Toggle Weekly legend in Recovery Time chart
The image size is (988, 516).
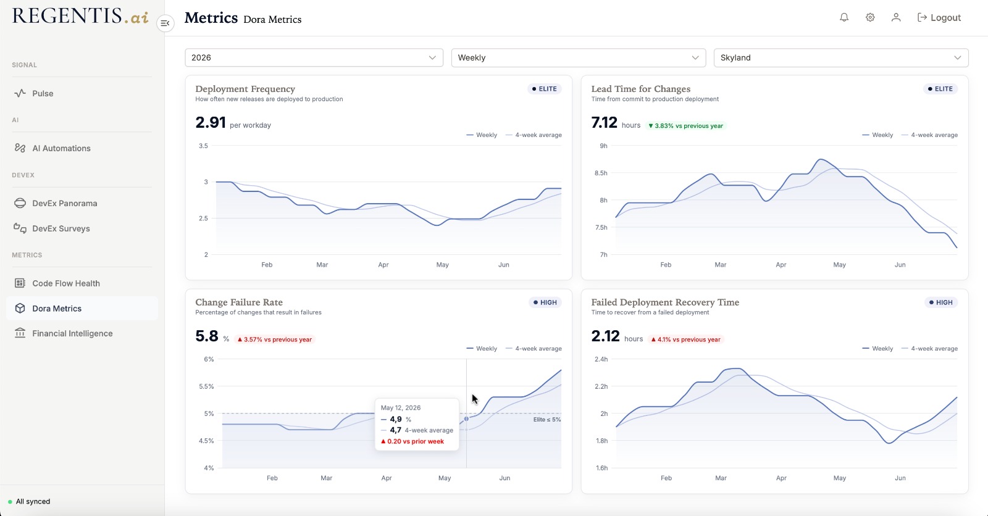(x=877, y=349)
